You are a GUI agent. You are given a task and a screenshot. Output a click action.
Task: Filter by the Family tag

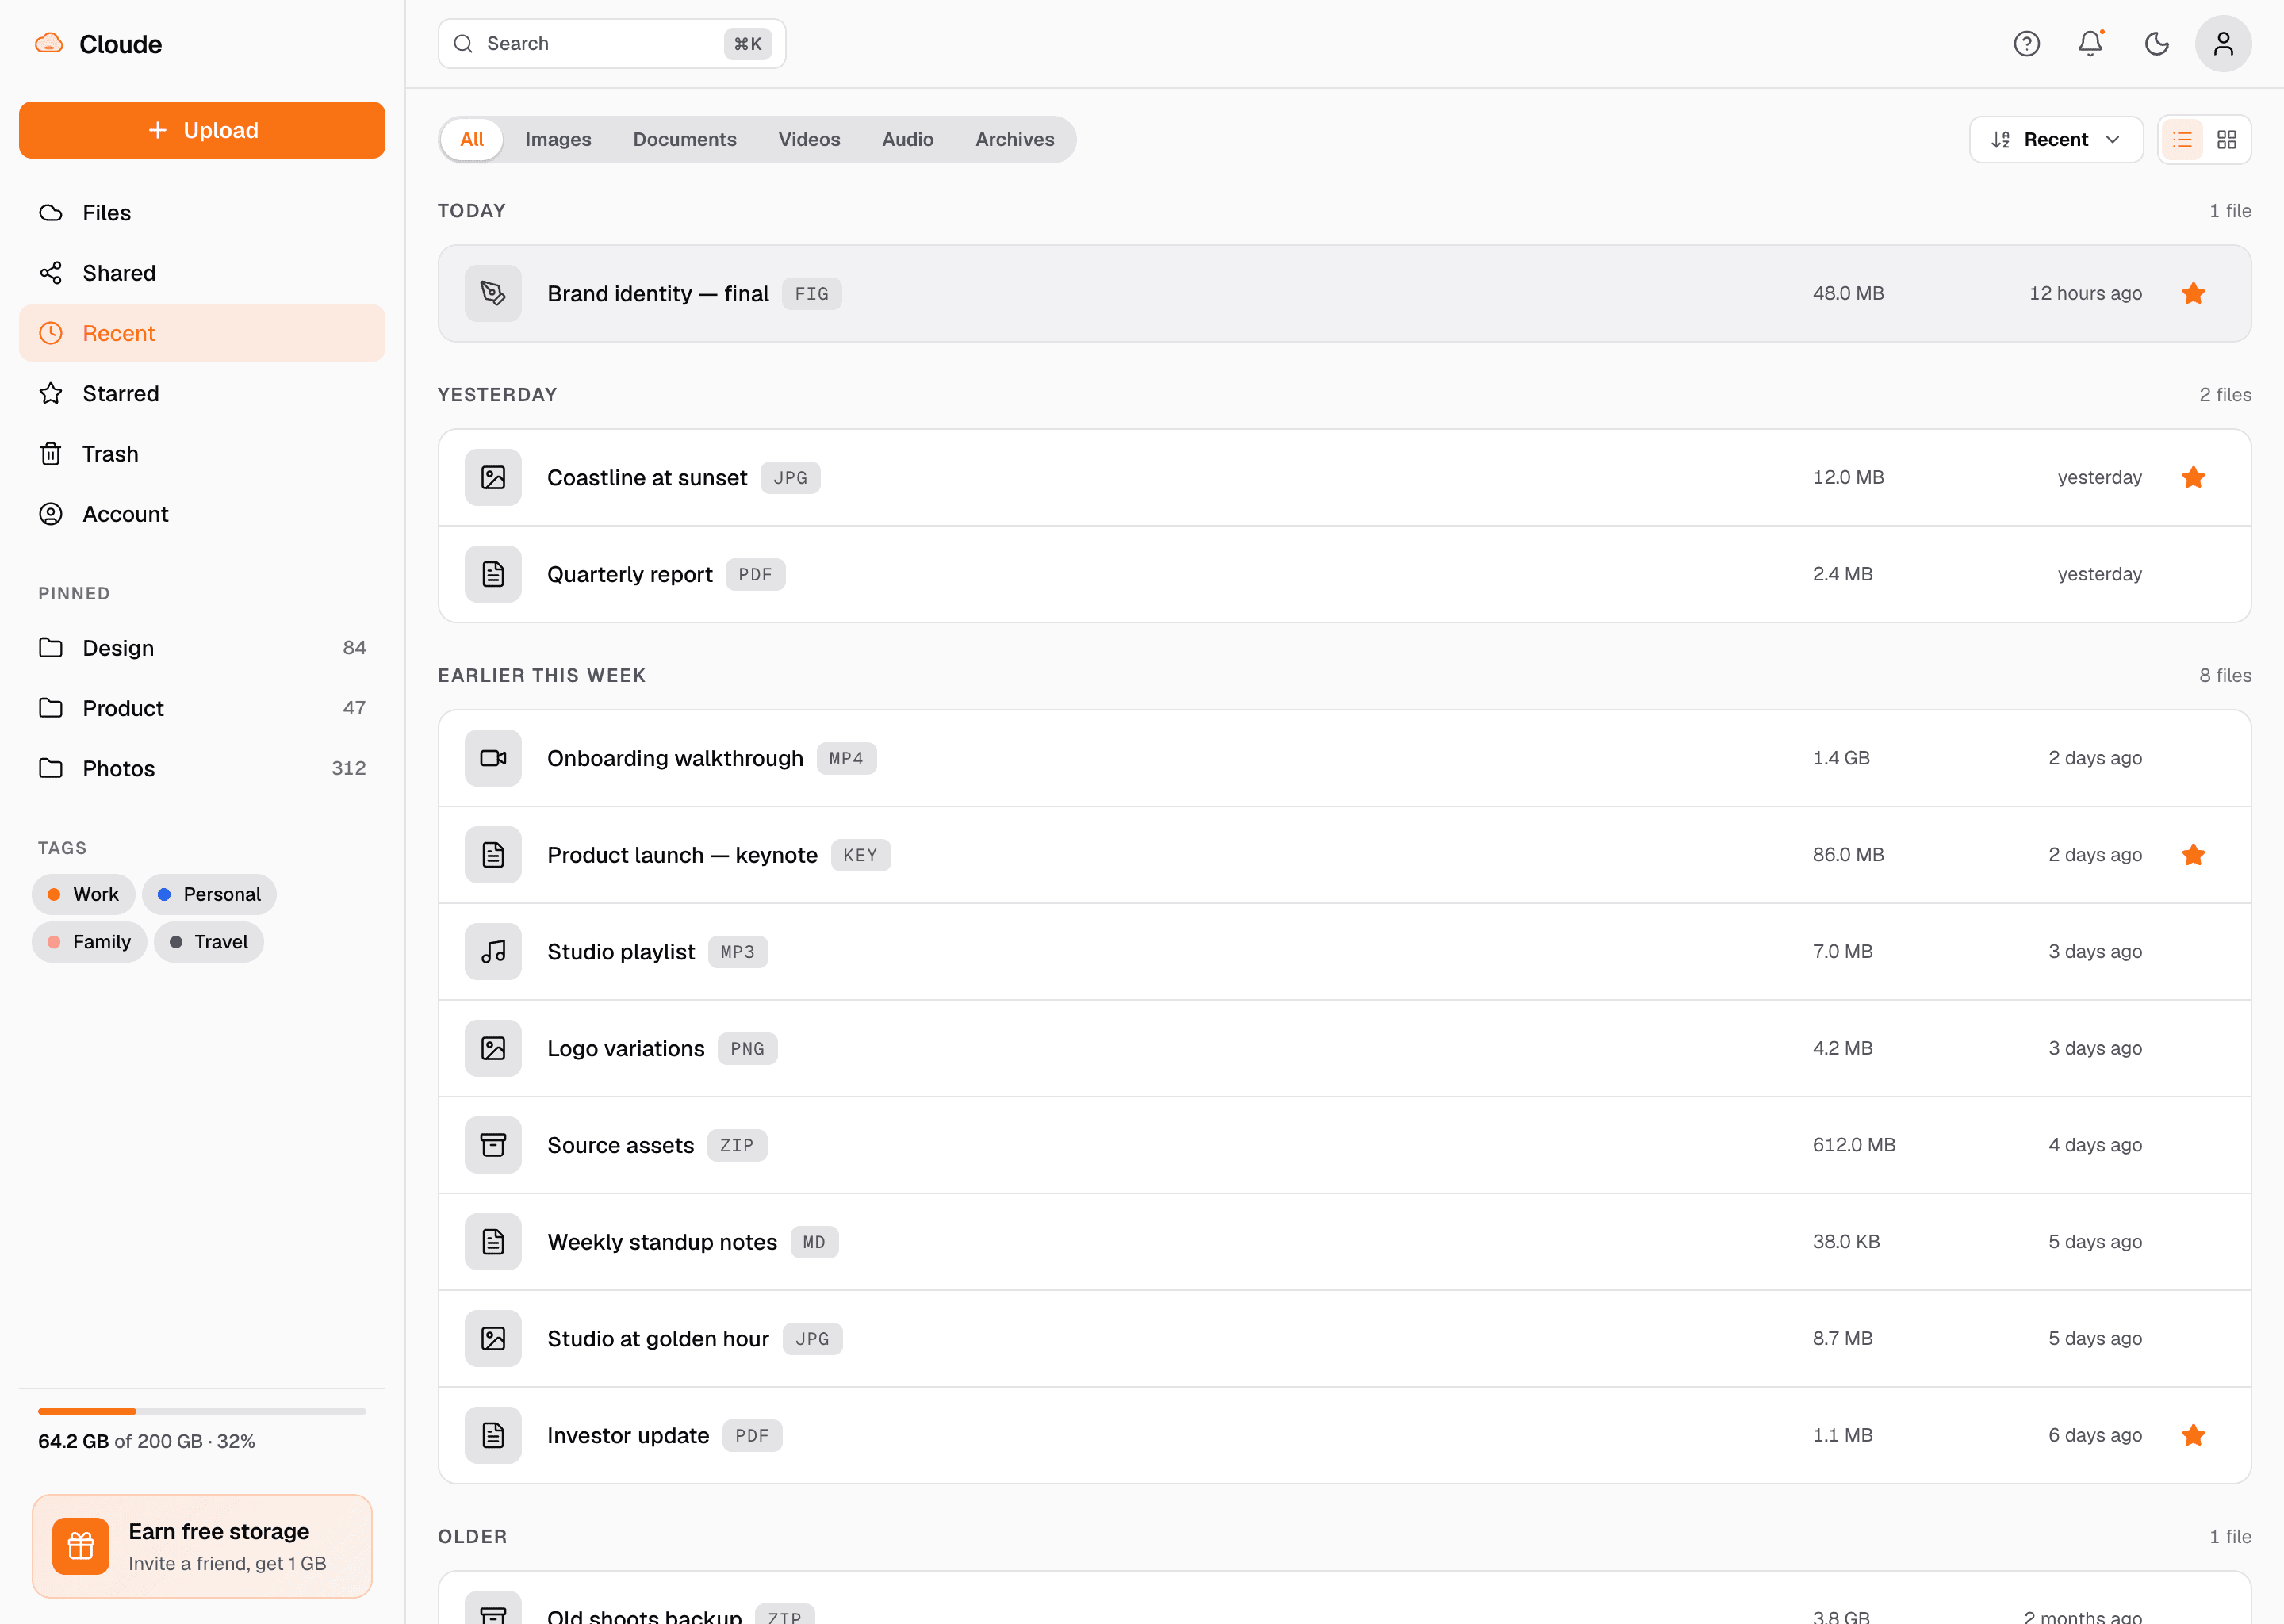pos(89,942)
